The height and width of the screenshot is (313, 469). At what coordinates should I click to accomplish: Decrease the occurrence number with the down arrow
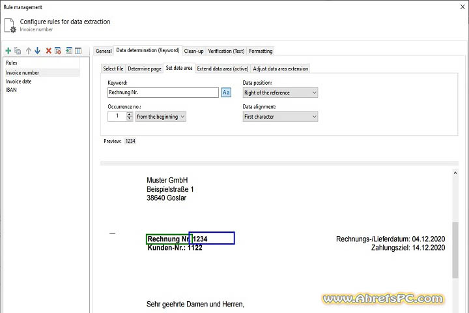click(129, 119)
